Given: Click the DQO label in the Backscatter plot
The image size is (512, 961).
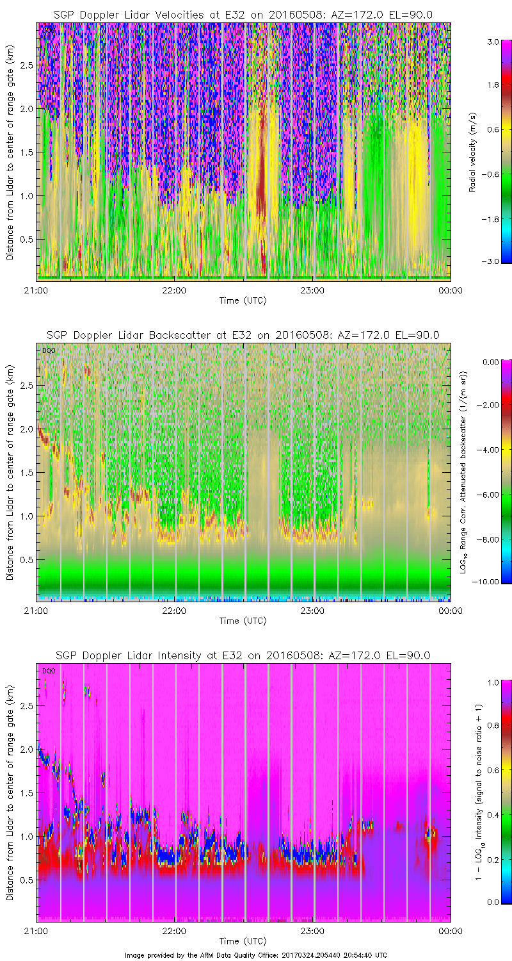Looking at the screenshot, I should click(48, 350).
